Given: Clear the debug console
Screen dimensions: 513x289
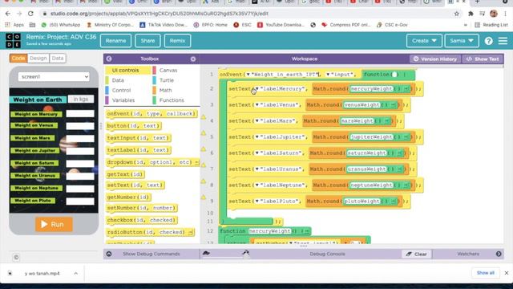Looking at the screenshot, I should point(417,254).
